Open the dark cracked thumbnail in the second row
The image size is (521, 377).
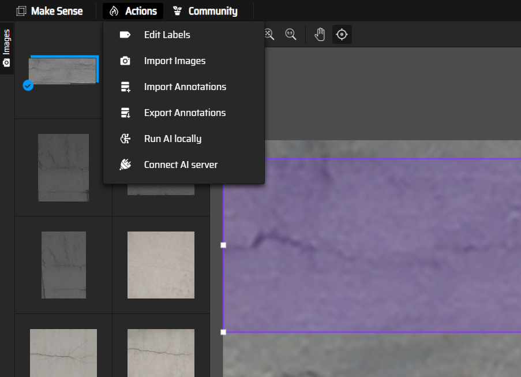tap(63, 167)
